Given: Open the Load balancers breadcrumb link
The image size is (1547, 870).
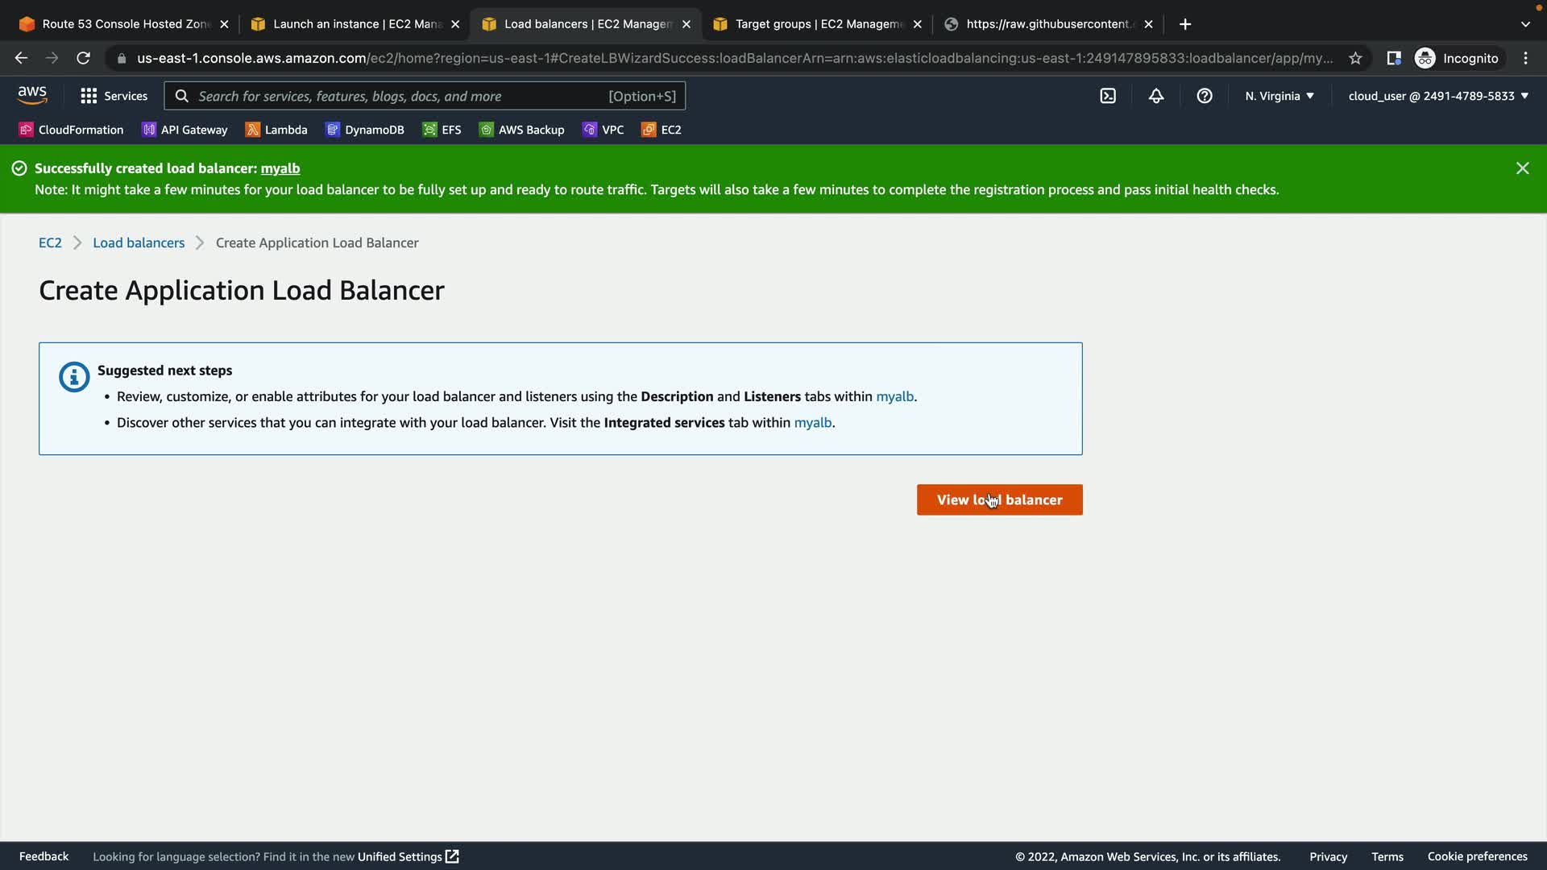Looking at the screenshot, I should tap(139, 242).
